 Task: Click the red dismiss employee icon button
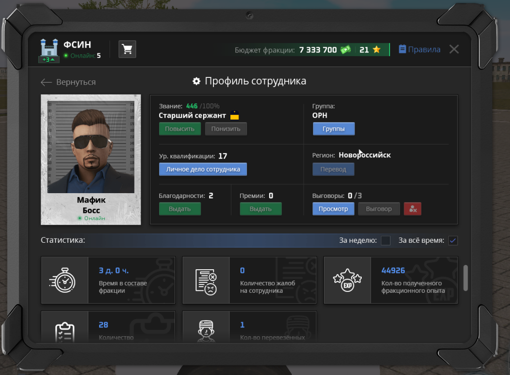[x=412, y=209]
